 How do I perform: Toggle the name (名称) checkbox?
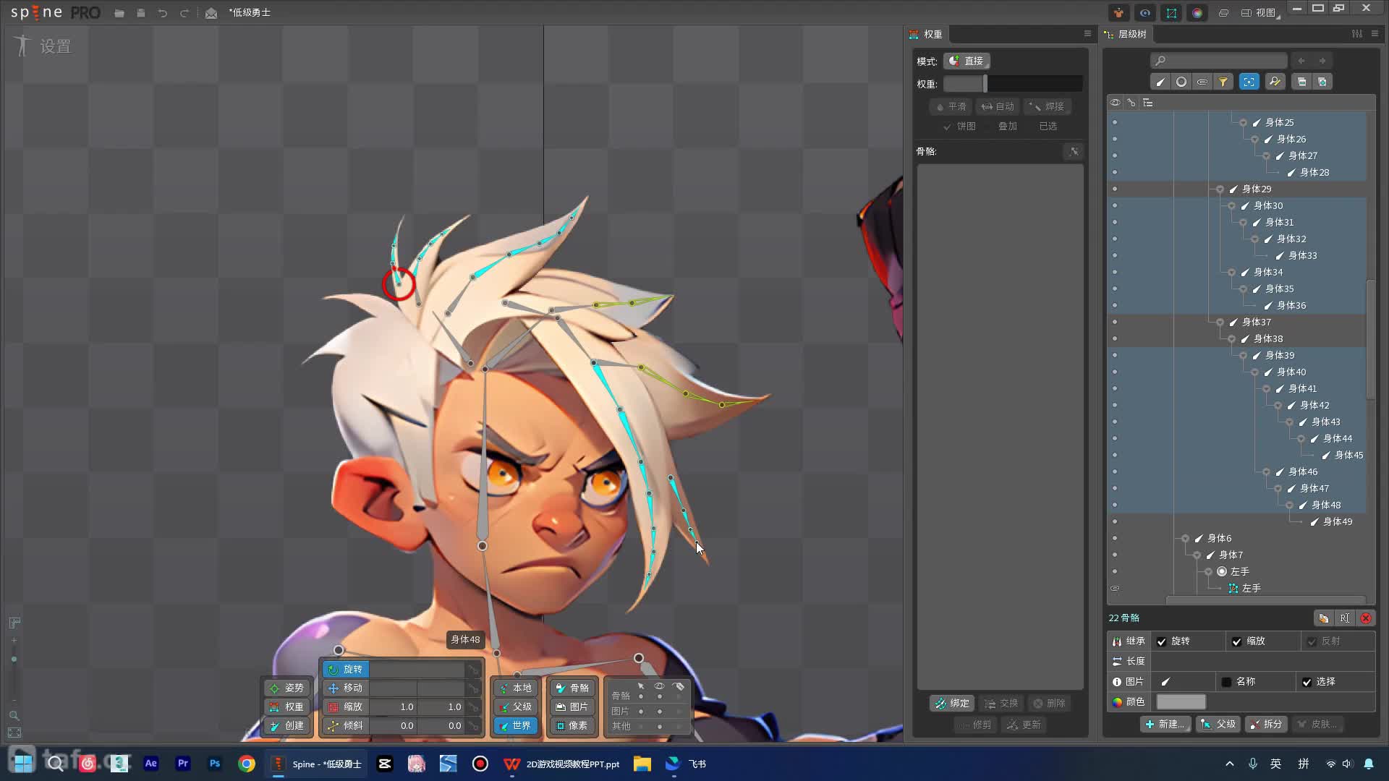point(1226,682)
